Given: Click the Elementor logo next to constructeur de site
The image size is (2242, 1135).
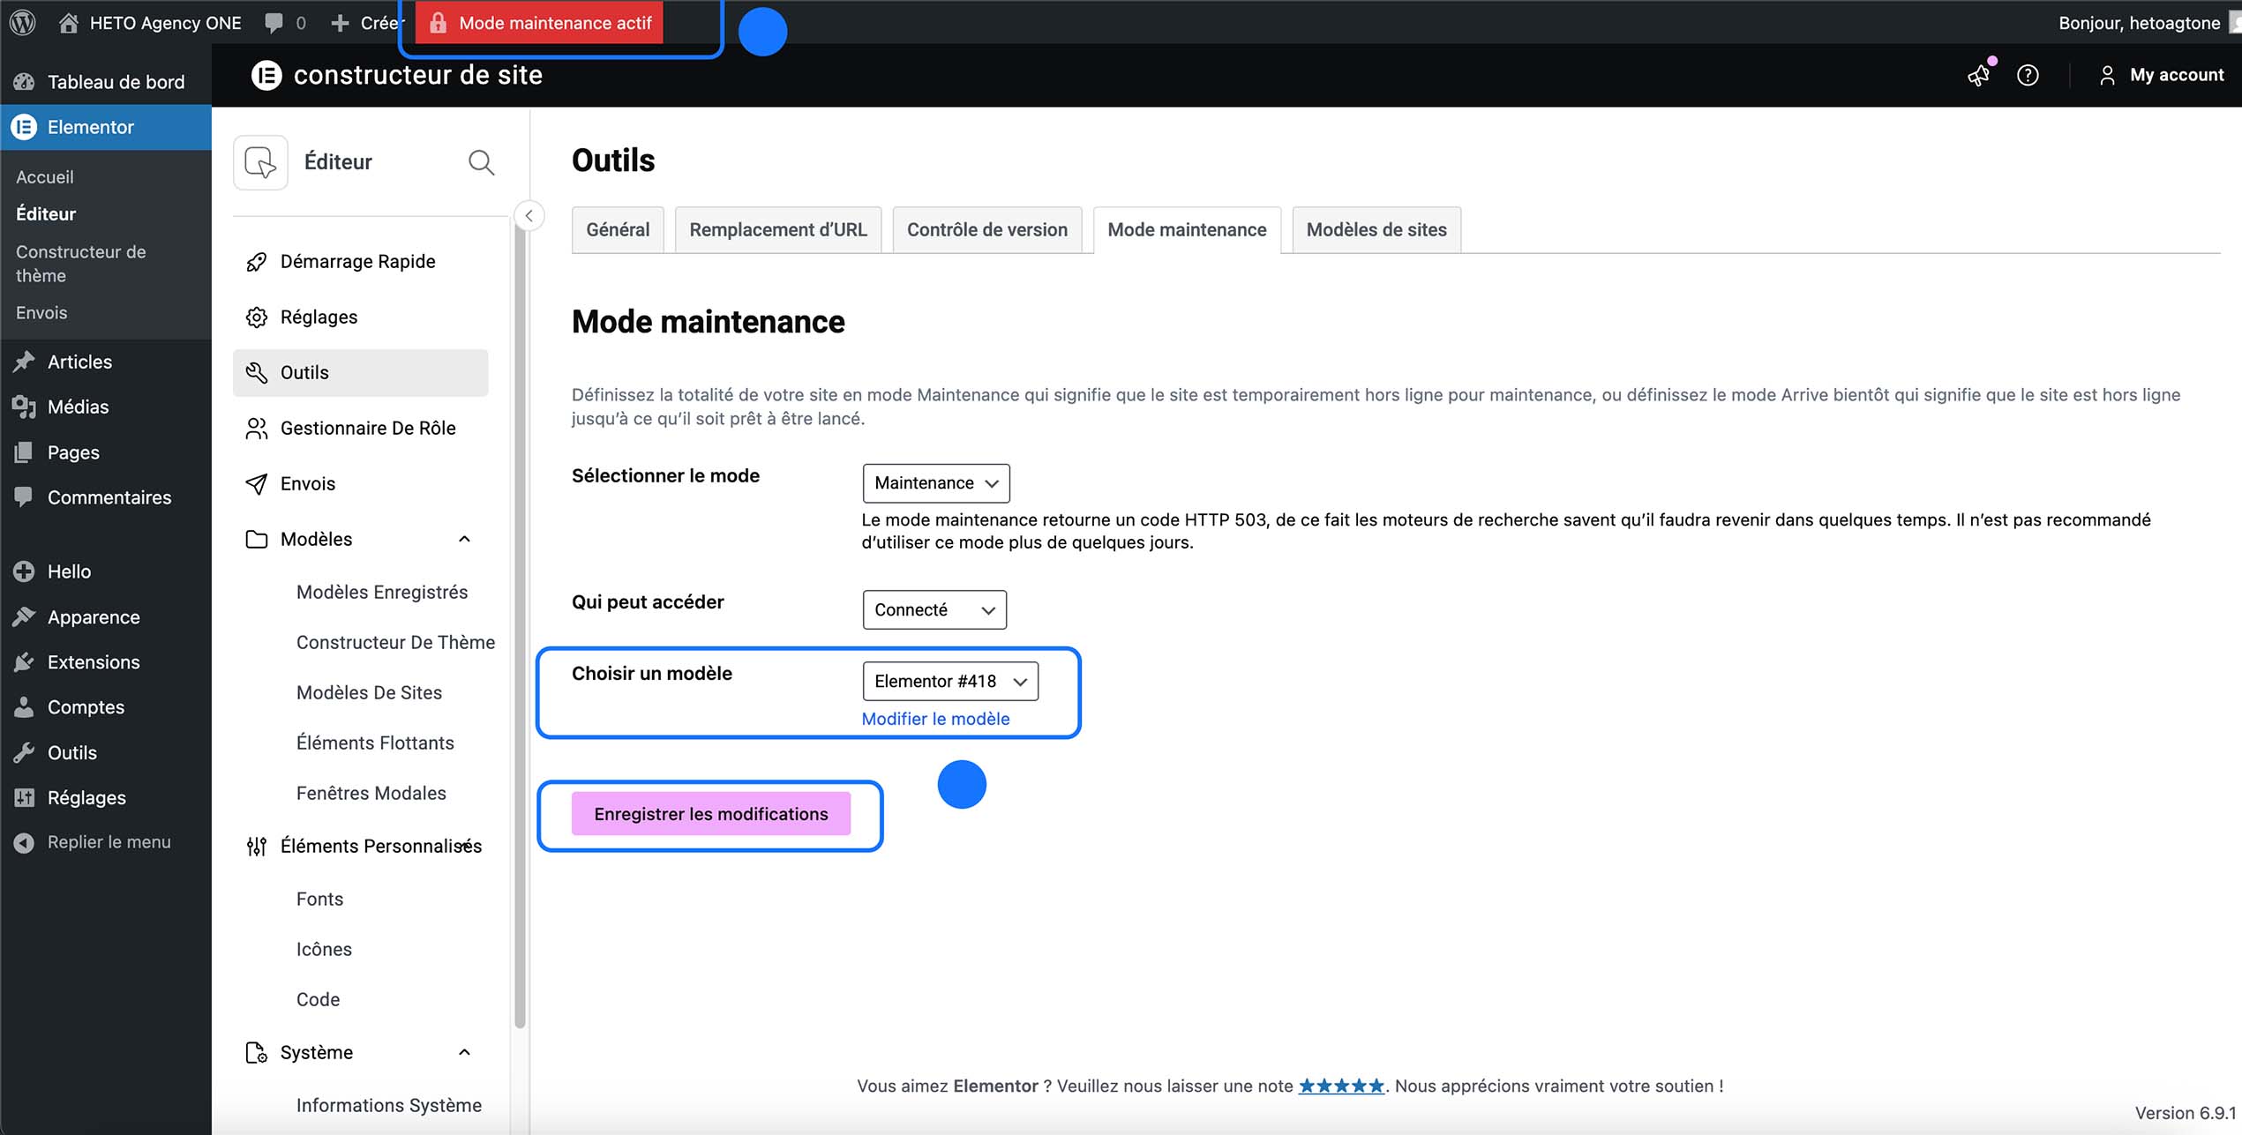Looking at the screenshot, I should 267,75.
